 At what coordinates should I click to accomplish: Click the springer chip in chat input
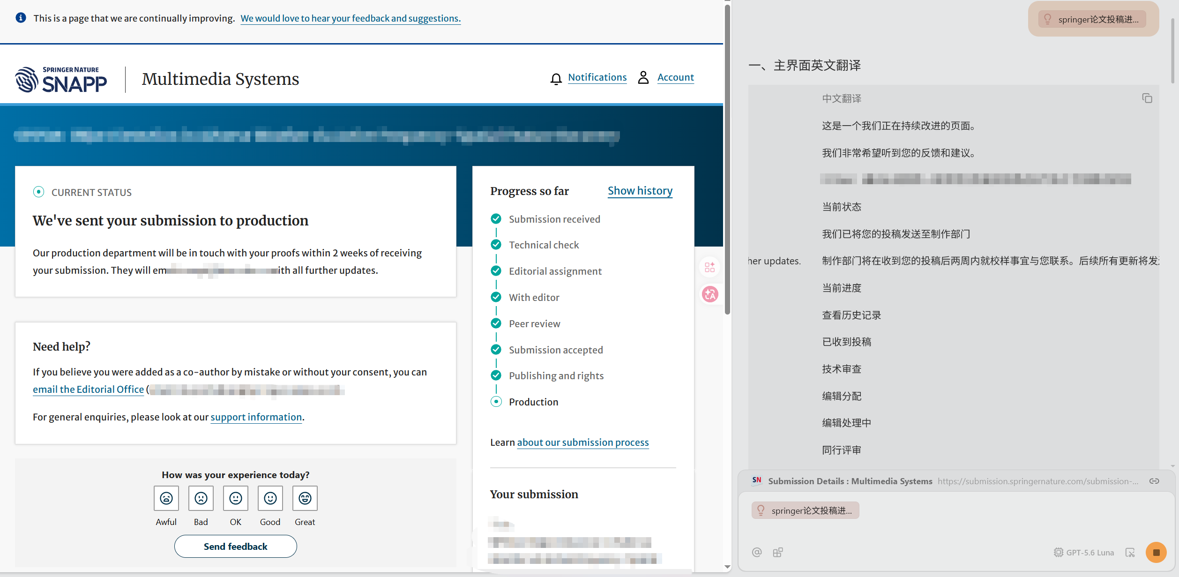tap(806, 510)
